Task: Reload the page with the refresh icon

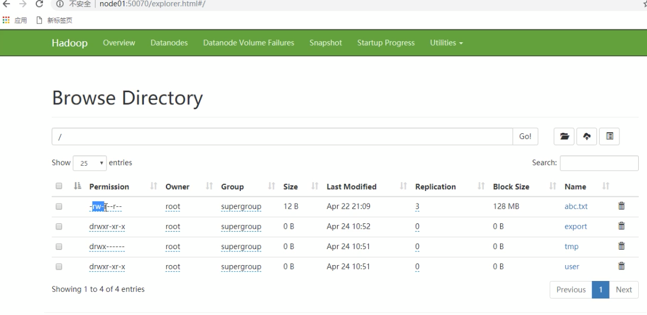Action: 39,4
